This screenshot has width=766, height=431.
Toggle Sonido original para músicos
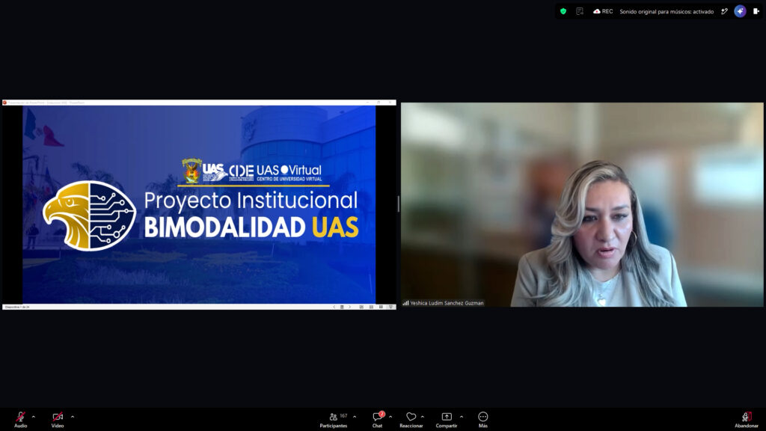(667, 11)
